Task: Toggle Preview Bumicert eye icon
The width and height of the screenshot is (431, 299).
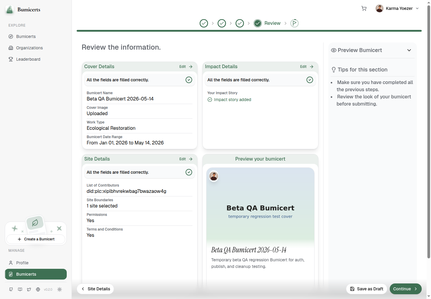Action: (334, 50)
